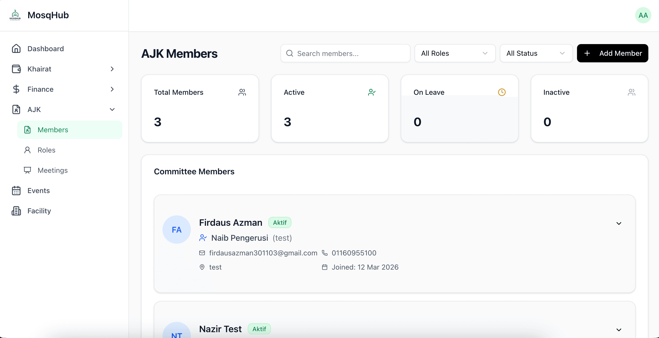Click the MosqHub brand name link

pos(48,15)
